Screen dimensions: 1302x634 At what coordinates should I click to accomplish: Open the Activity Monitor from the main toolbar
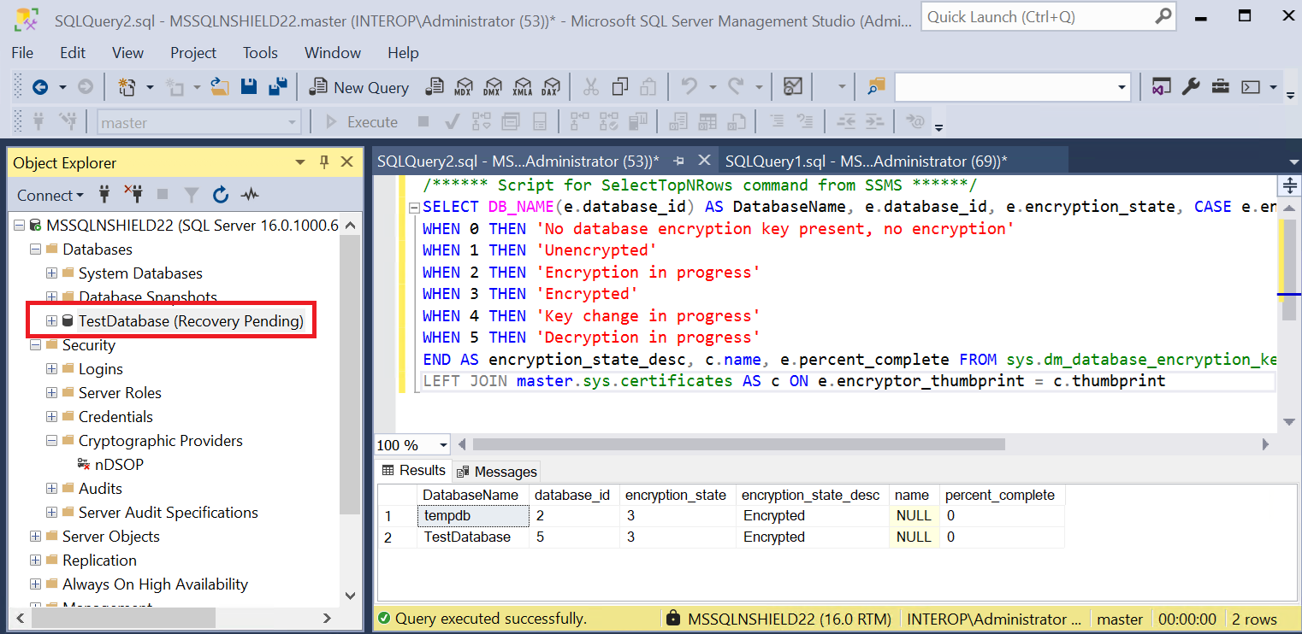click(x=793, y=87)
